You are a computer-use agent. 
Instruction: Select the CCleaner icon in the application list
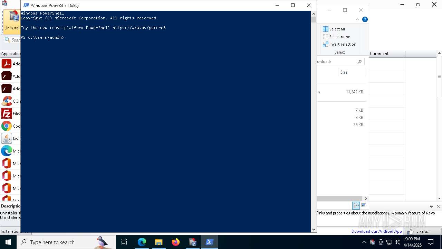coord(7,101)
